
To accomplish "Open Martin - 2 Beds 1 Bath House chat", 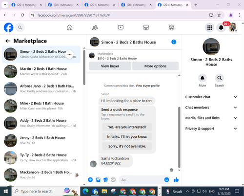I will (x=41, y=71).
